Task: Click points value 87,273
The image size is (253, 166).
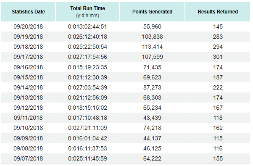Action: [x=152, y=87]
